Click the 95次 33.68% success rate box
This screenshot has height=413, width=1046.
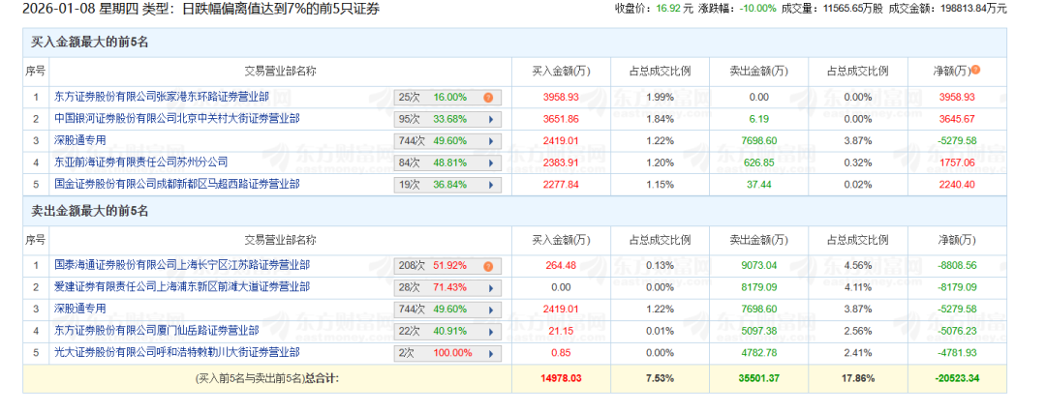(x=446, y=119)
